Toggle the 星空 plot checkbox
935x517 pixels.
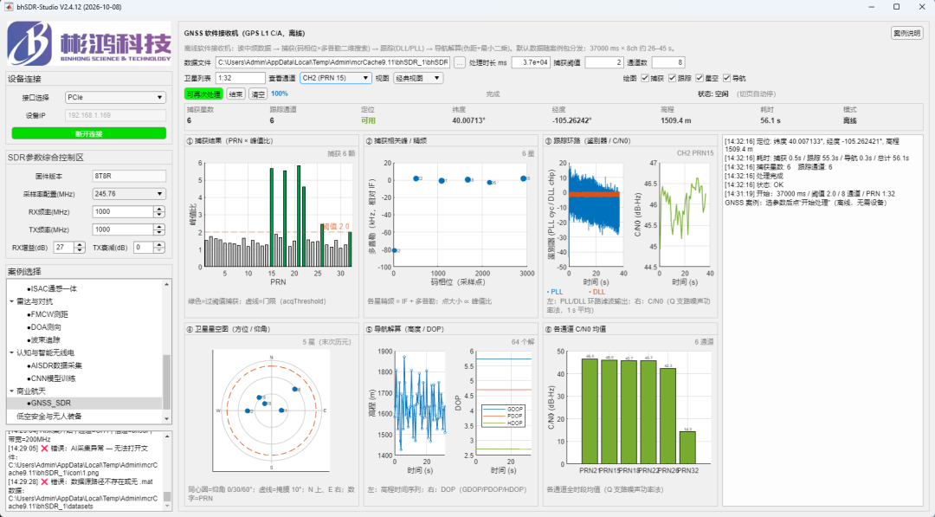point(700,78)
